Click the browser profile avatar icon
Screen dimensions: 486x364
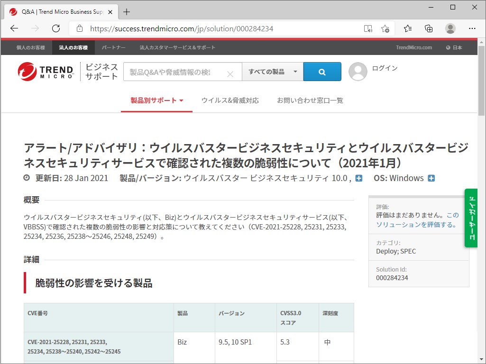450,28
